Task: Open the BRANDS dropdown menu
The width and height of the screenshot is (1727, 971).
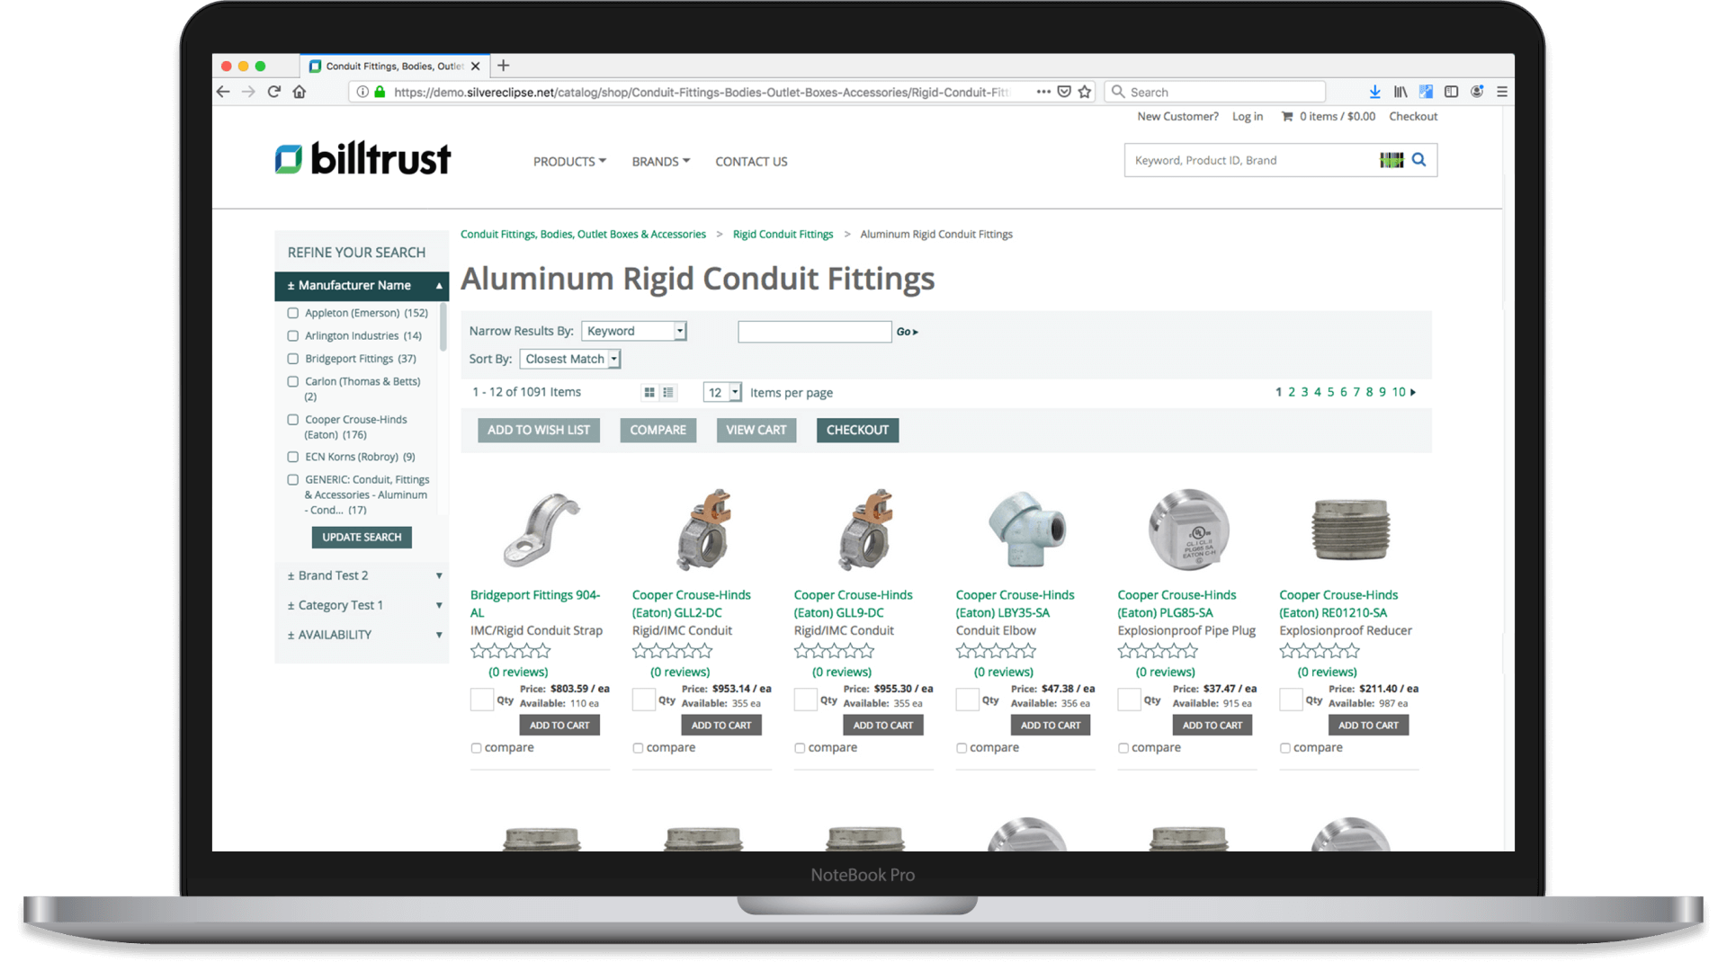Action: tap(660, 162)
